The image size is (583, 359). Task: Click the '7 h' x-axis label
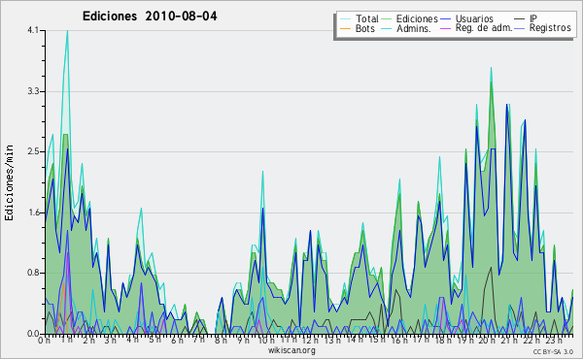(199, 340)
